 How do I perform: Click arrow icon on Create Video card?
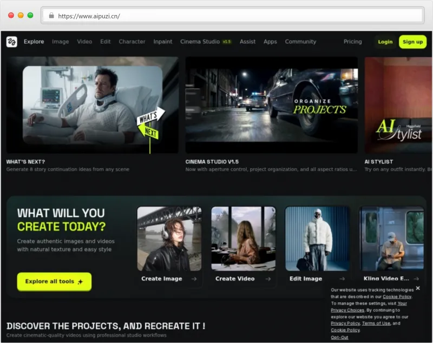[268, 279]
